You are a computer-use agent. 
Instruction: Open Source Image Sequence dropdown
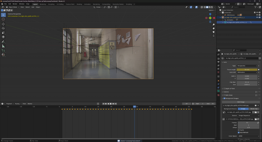click(x=248, y=115)
